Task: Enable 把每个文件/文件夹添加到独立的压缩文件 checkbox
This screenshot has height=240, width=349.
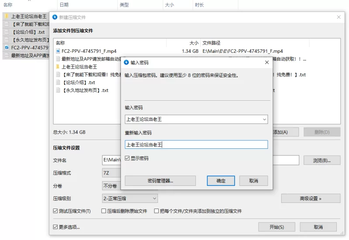Action: (157, 211)
